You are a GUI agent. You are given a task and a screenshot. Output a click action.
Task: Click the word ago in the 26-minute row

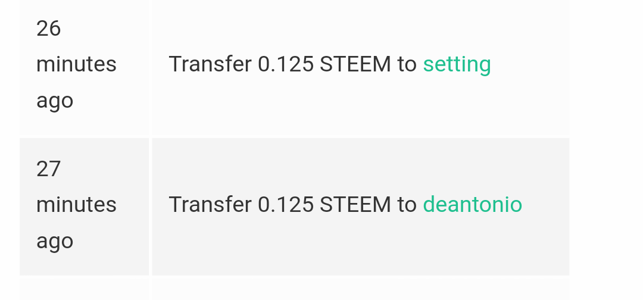(x=55, y=101)
